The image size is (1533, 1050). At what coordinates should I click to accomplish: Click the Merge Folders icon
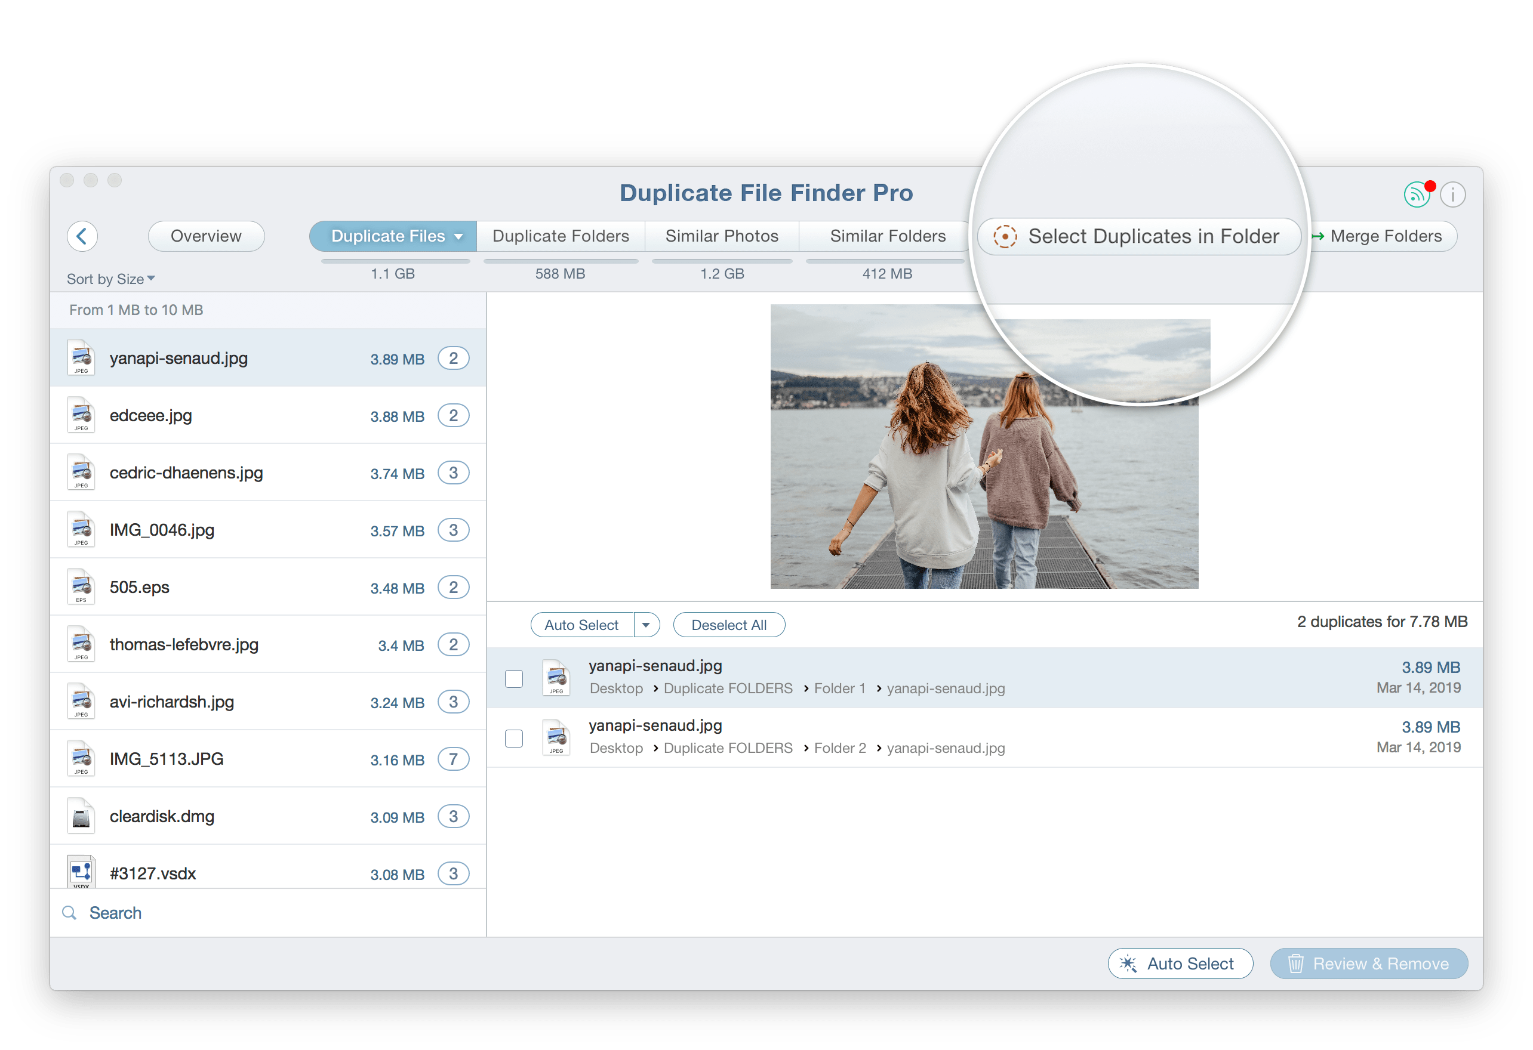click(x=1325, y=235)
